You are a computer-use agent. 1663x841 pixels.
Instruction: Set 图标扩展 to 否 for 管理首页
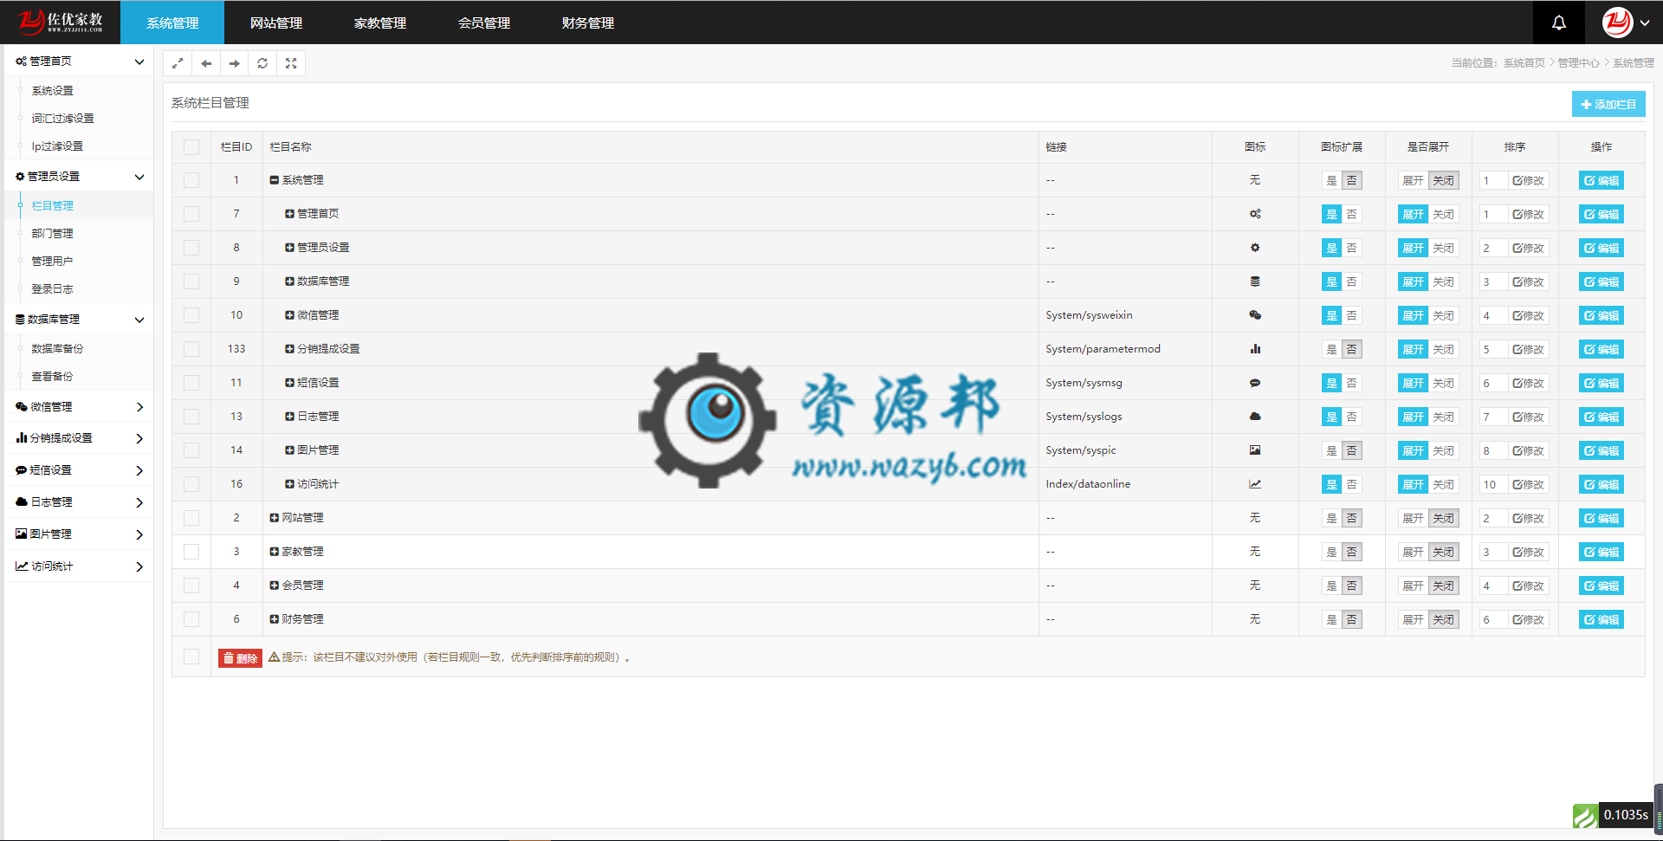pos(1351,214)
